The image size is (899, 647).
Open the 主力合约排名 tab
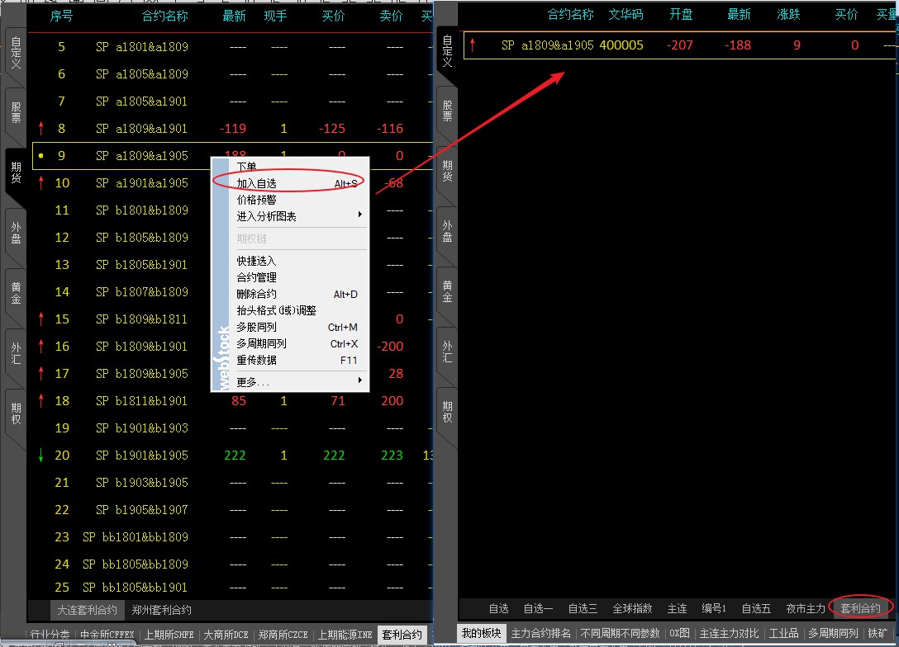tap(541, 633)
